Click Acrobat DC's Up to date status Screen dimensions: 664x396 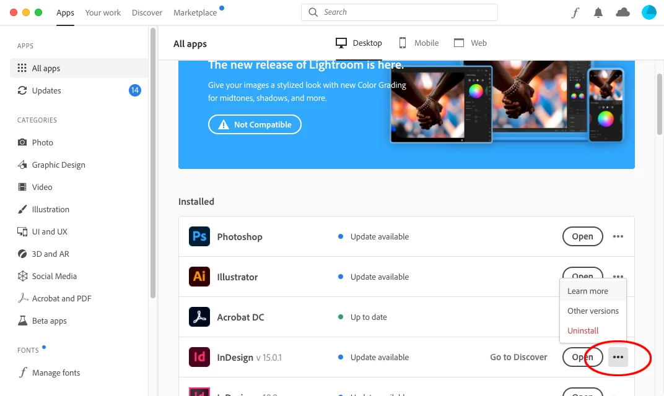369,317
